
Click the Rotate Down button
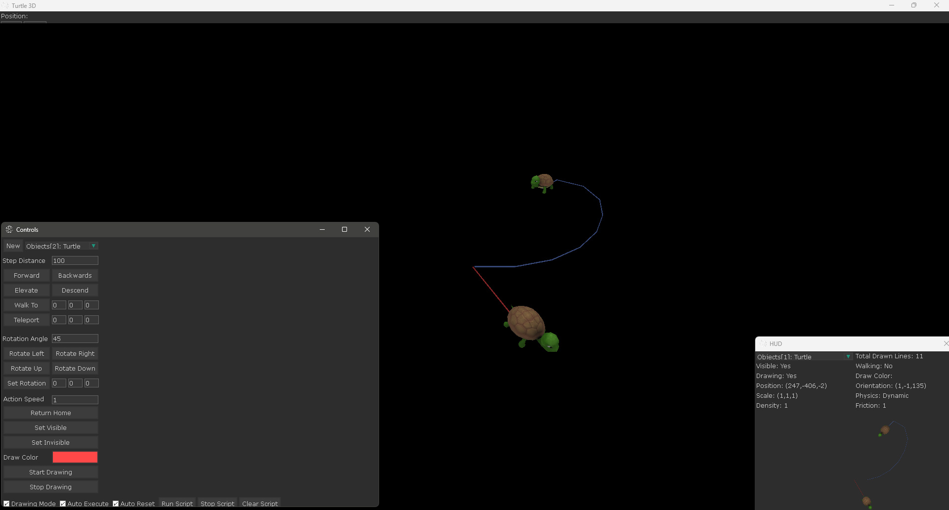tap(75, 369)
